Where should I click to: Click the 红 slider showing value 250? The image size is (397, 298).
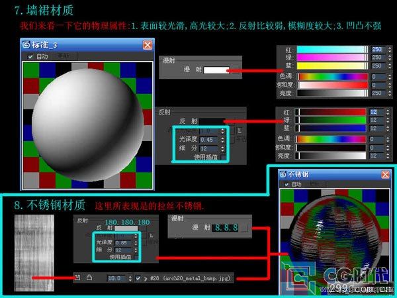(x=332, y=50)
